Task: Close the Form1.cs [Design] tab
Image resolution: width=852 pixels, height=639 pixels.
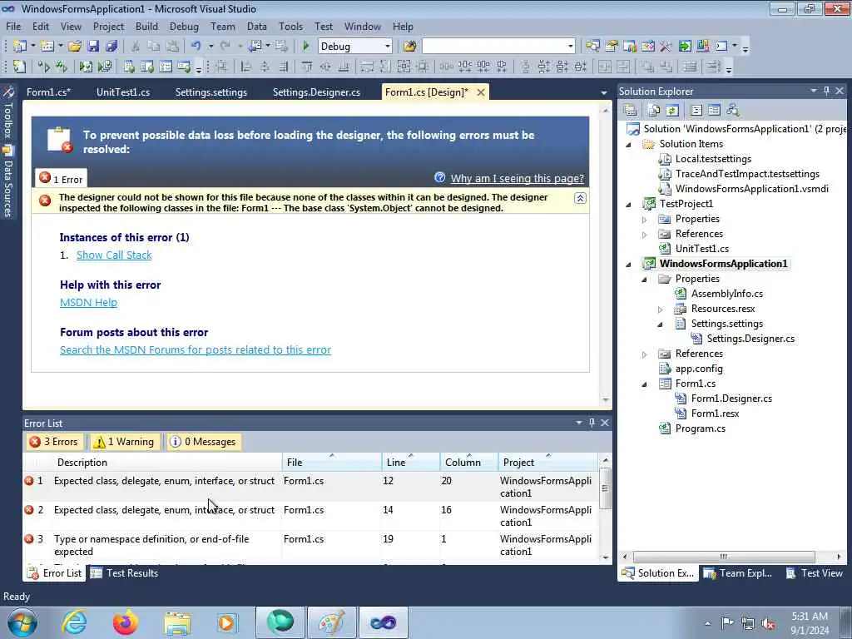Action: coord(481,92)
